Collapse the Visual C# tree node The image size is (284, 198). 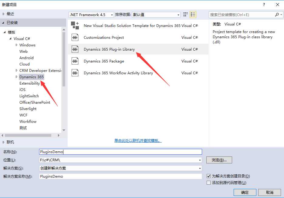[11, 39]
